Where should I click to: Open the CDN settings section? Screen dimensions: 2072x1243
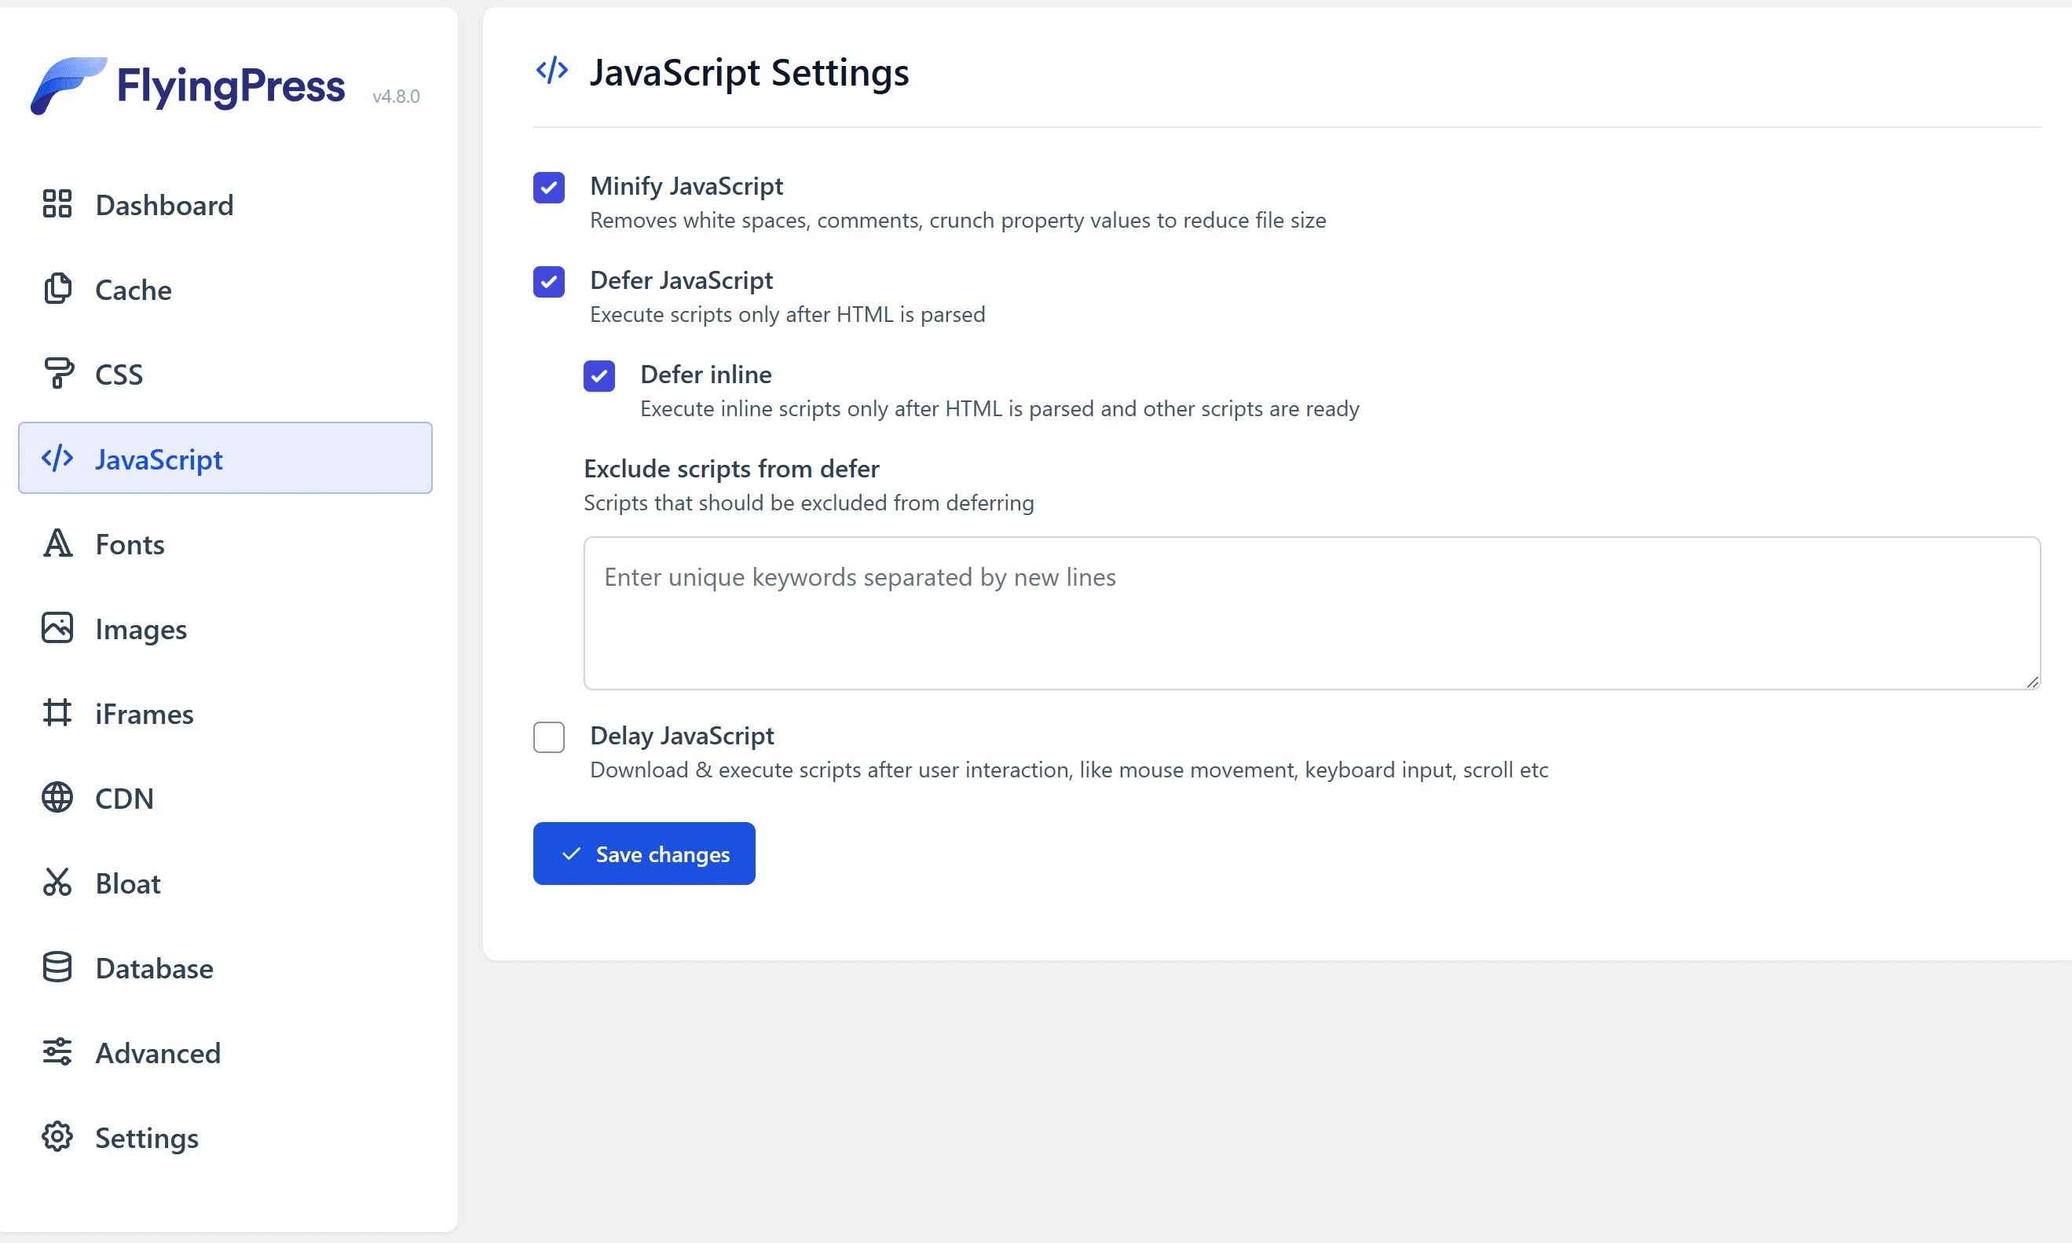coord(124,798)
